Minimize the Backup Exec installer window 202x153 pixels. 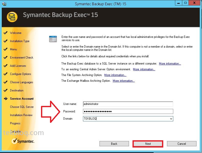(178, 3)
